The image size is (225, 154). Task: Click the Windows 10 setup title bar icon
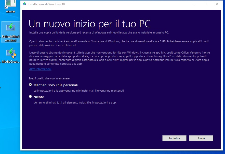pyautogui.click(x=24, y=4)
